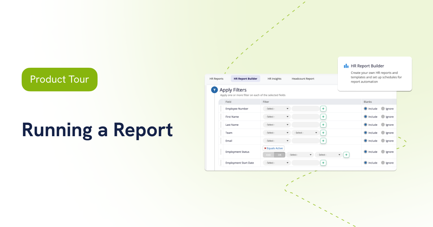The height and width of the screenshot is (227, 433).
Task: Click the Last Name filter value field
Action: [x=306, y=125]
